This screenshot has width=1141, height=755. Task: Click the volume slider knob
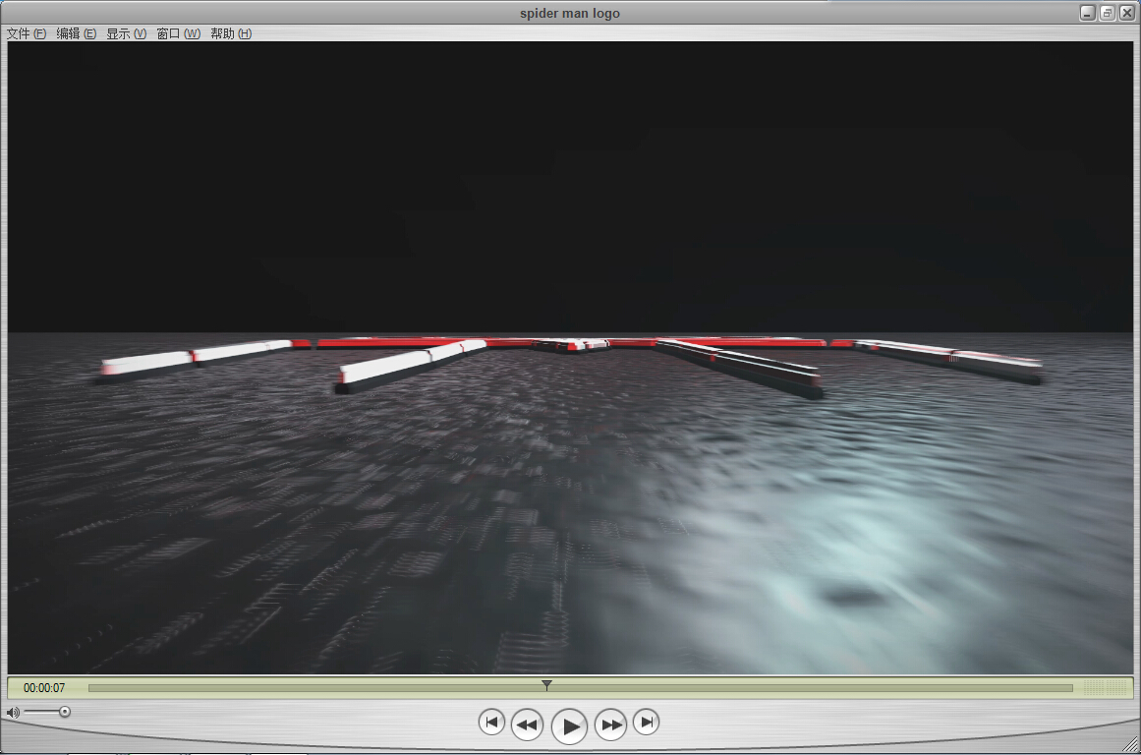65,712
